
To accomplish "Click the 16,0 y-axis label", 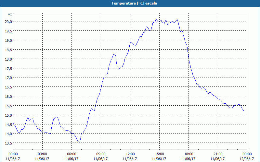I will [x=8, y=96].
